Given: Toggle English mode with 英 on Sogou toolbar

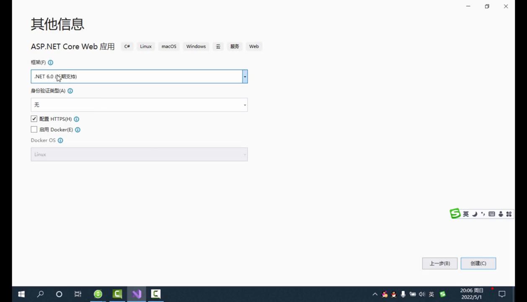Looking at the screenshot, I should tap(465, 214).
